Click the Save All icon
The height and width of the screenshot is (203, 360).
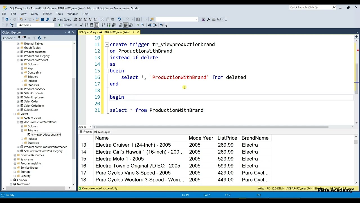(48, 19)
